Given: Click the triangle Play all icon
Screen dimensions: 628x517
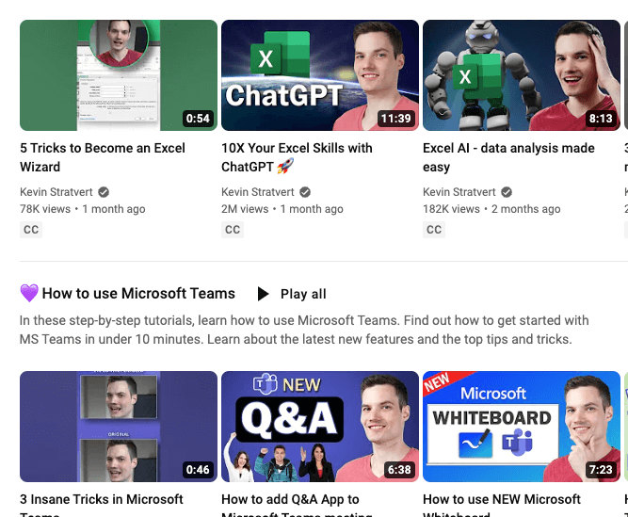Looking at the screenshot, I should coord(264,294).
